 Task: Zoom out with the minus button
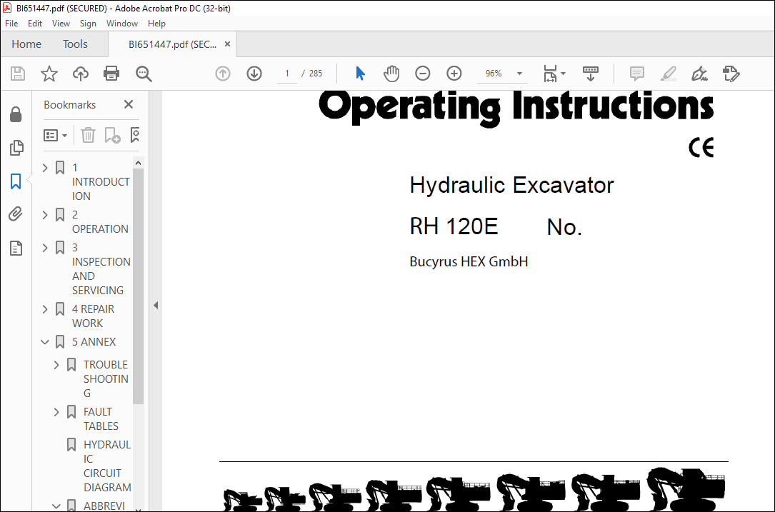pyautogui.click(x=423, y=74)
